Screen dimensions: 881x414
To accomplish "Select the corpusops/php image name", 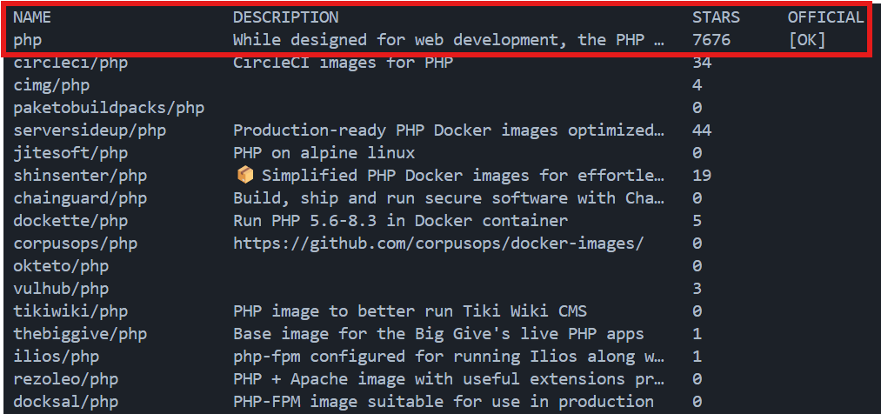I will pos(76,244).
